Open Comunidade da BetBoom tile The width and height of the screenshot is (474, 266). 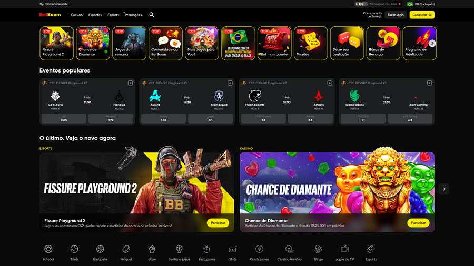(x=165, y=44)
